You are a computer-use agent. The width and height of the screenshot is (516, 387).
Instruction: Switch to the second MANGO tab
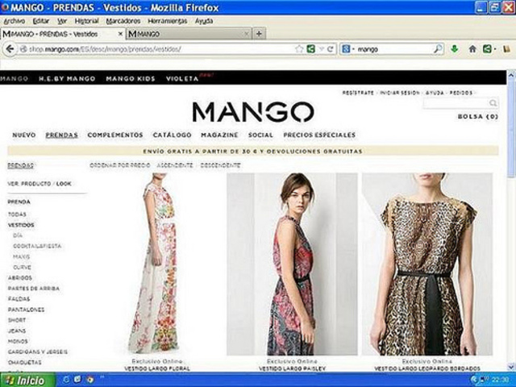click(x=188, y=34)
